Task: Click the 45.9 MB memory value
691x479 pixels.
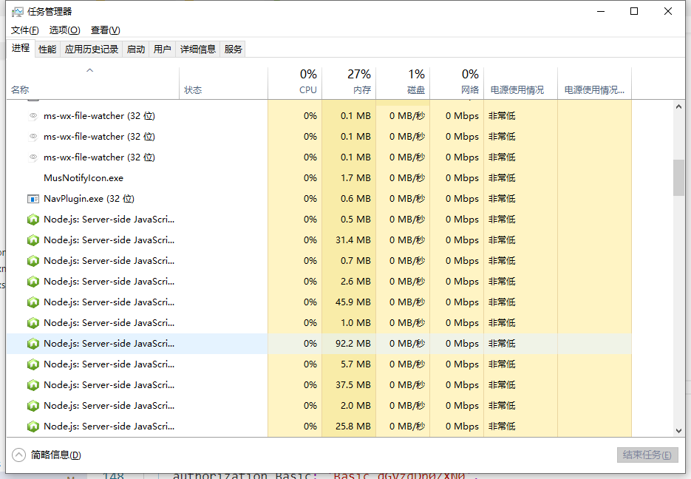Action: point(353,302)
